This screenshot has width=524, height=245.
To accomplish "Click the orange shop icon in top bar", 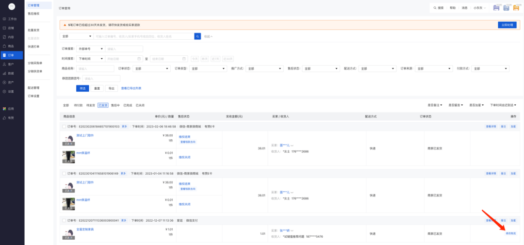I will [516, 8].
